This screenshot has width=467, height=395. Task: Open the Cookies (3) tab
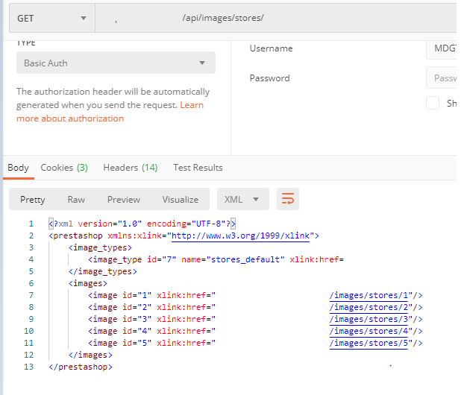(x=64, y=168)
